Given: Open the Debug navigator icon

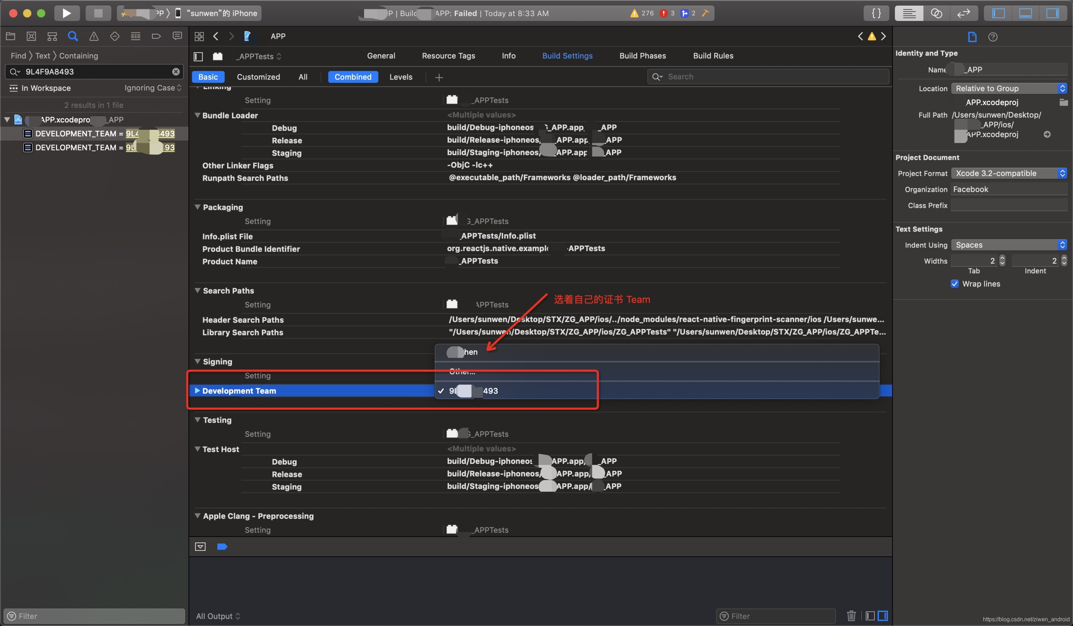Looking at the screenshot, I should click(135, 36).
